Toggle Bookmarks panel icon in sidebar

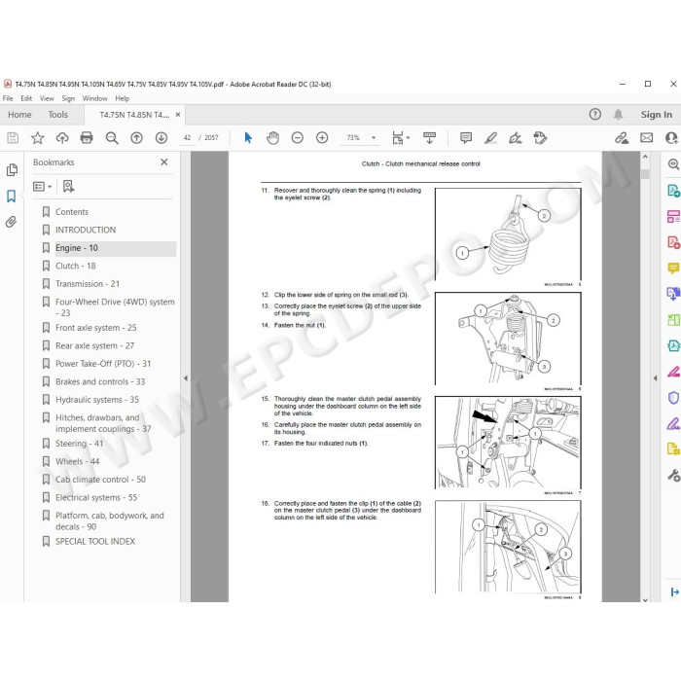tap(12, 196)
